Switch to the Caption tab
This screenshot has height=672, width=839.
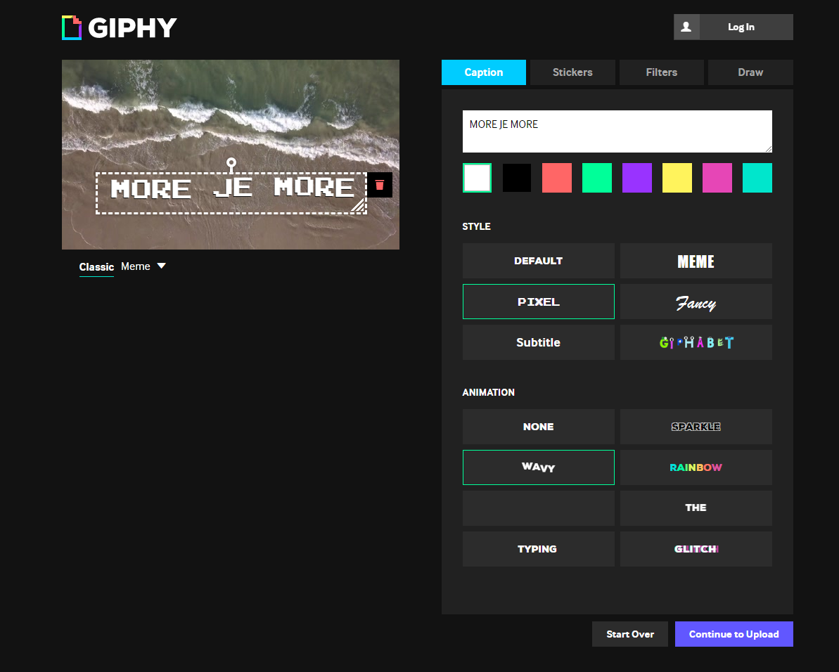[x=484, y=72]
